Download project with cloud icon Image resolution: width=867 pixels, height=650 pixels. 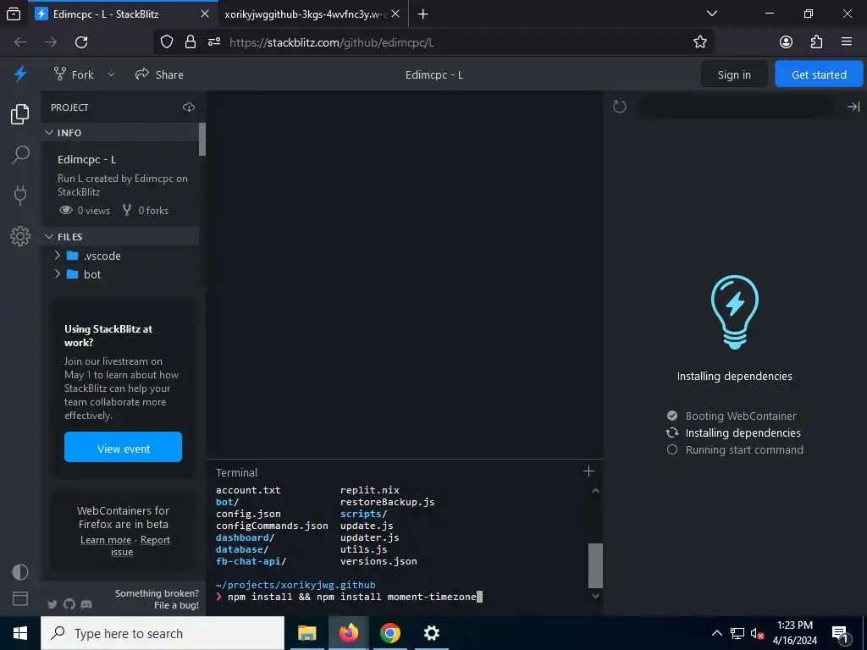coord(189,107)
